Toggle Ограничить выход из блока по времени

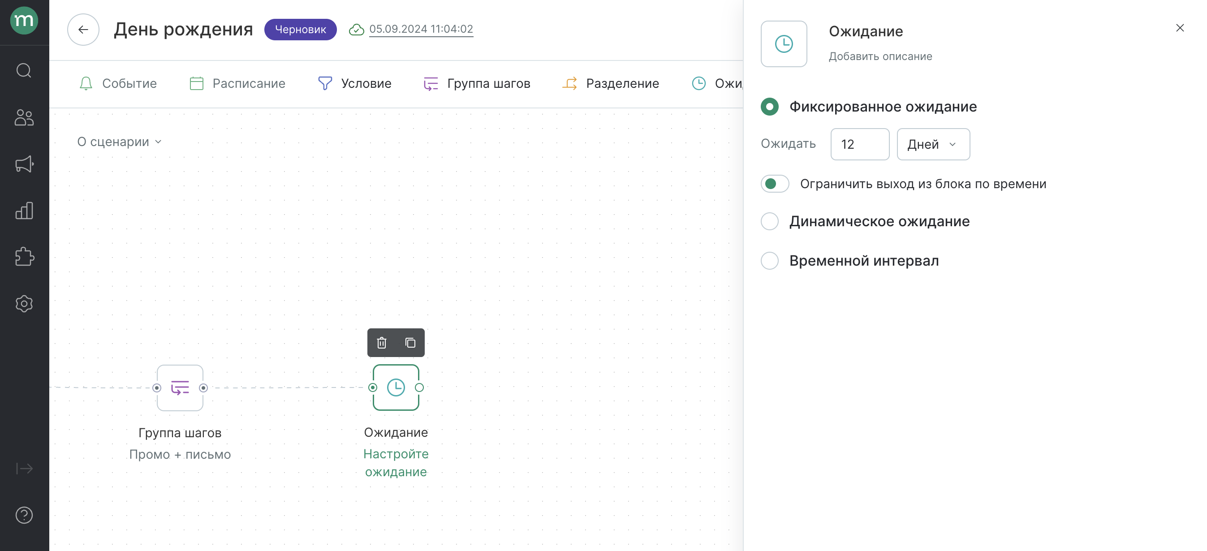pyautogui.click(x=775, y=184)
